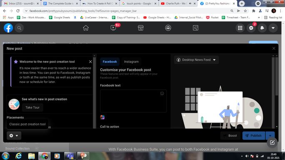Open the LiveCareer bookmark

94,17
